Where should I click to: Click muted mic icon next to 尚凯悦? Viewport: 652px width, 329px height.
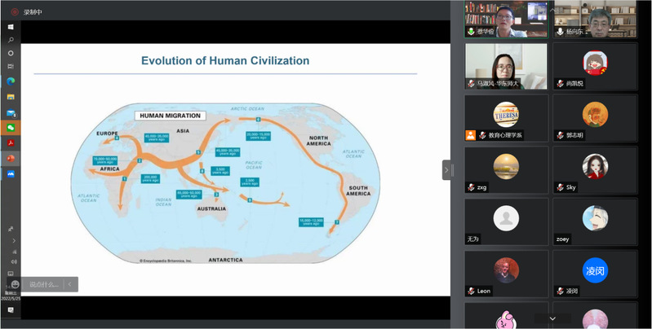[560, 84]
